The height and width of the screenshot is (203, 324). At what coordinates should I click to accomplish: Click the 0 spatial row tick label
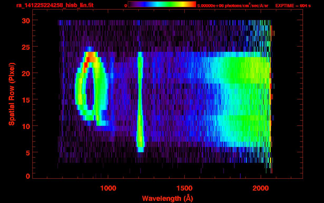[28, 176]
